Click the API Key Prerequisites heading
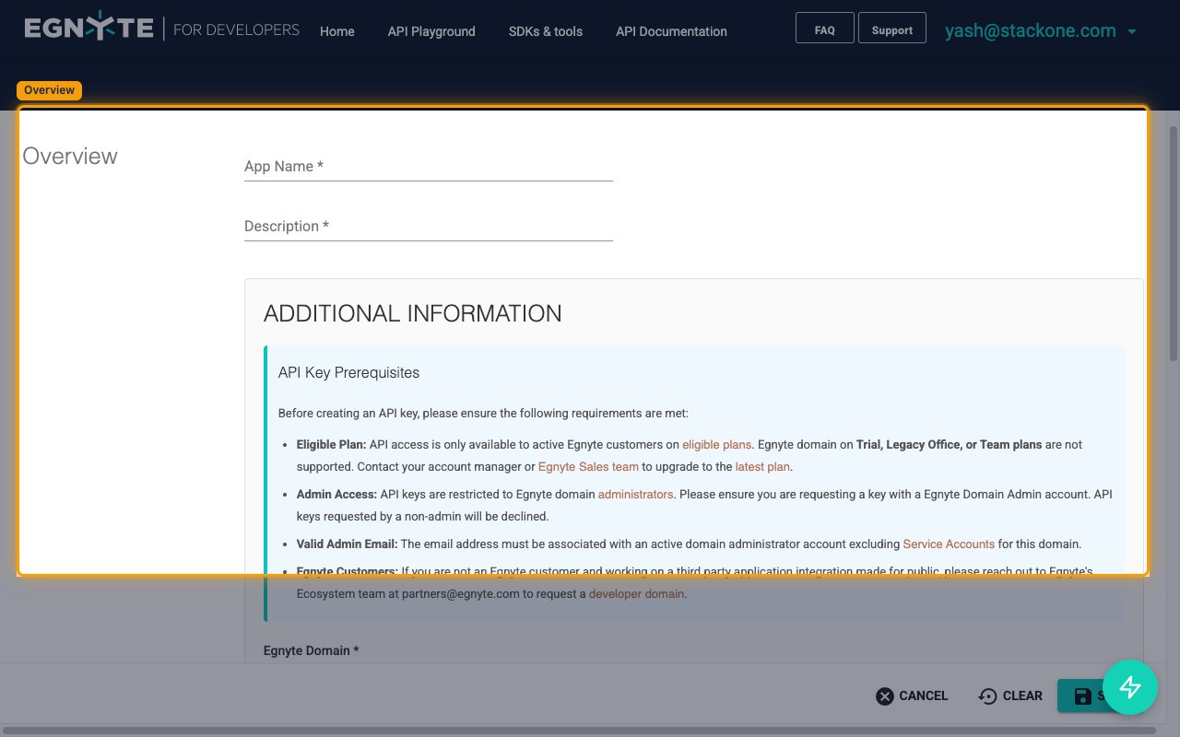 tap(348, 373)
